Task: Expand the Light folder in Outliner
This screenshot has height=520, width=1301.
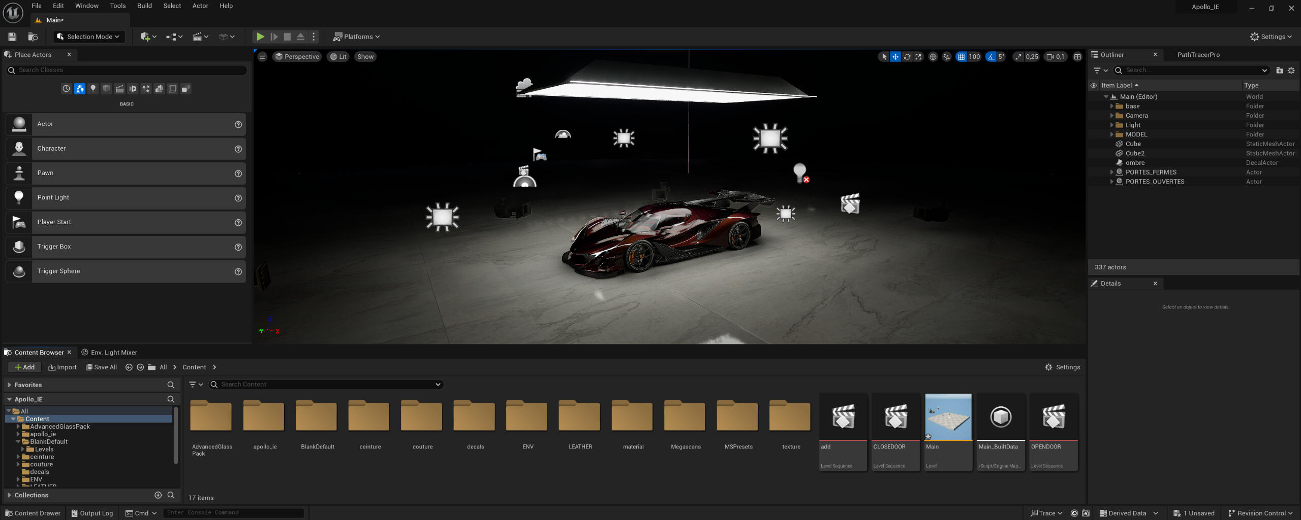Action: coord(1112,125)
